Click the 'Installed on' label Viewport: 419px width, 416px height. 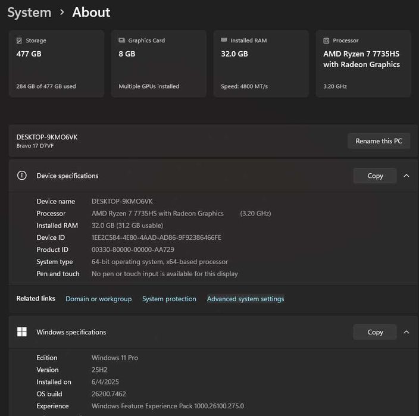click(54, 382)
